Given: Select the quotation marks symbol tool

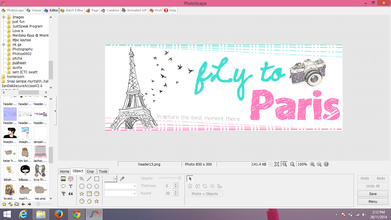Looking at the screenshot, I should click(71, 194).
